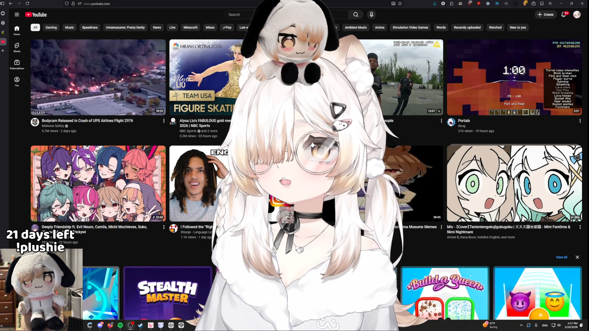
Task: Show hidden system tray icons
Action: point(521,325)
